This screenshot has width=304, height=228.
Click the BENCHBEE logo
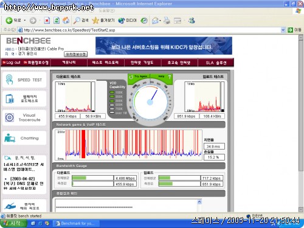(29, 41)
